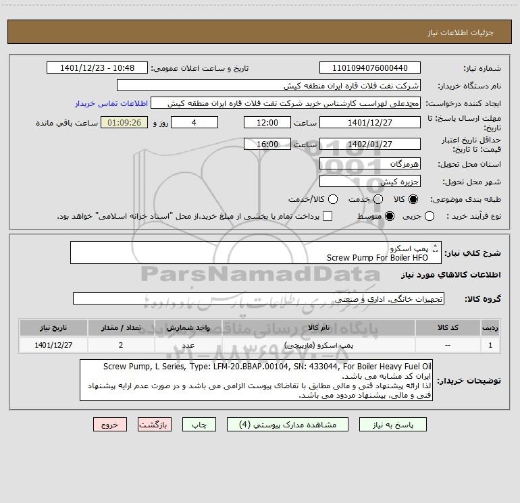Click the announcement date field 1401/12/23 - 10:48
Screen dimensions: 520x503
click(x=97, y=68)
